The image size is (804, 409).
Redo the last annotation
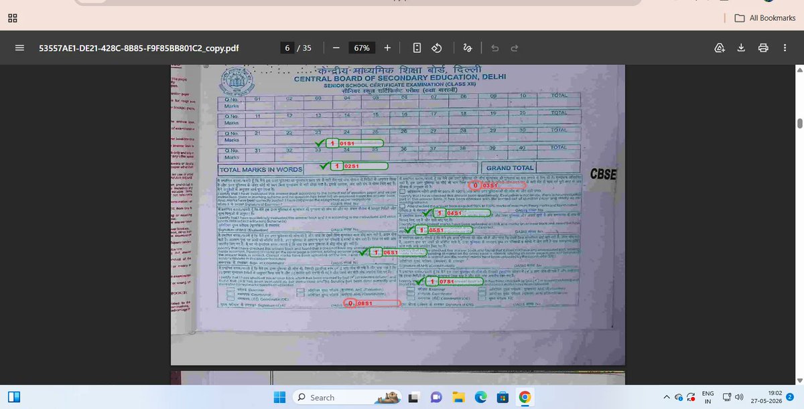[514, 48]
